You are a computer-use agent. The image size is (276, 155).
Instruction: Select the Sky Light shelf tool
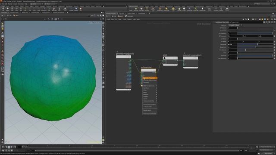coord(179,9)
